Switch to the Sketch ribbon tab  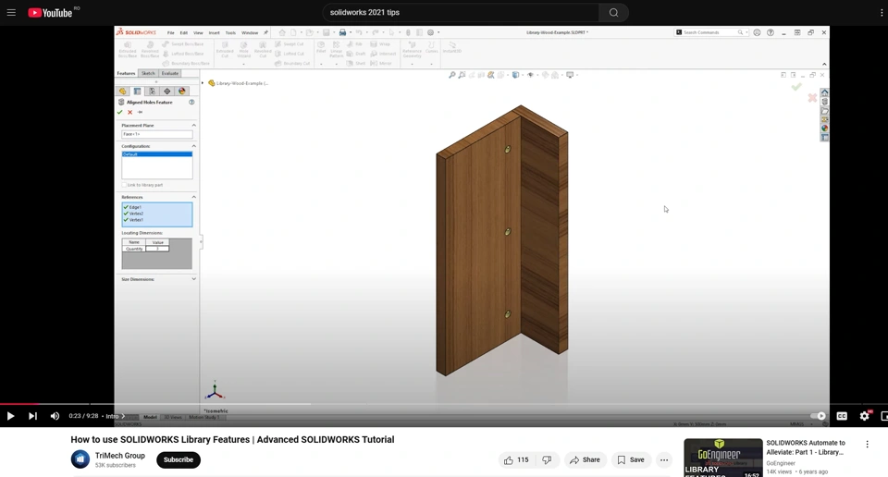(148, 73)
